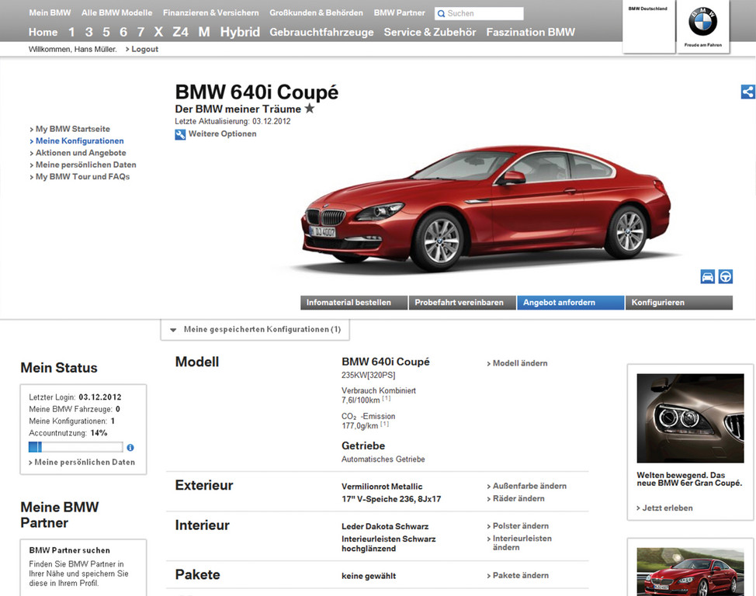Go to Home in main navigation

click(x=43, y=33)
